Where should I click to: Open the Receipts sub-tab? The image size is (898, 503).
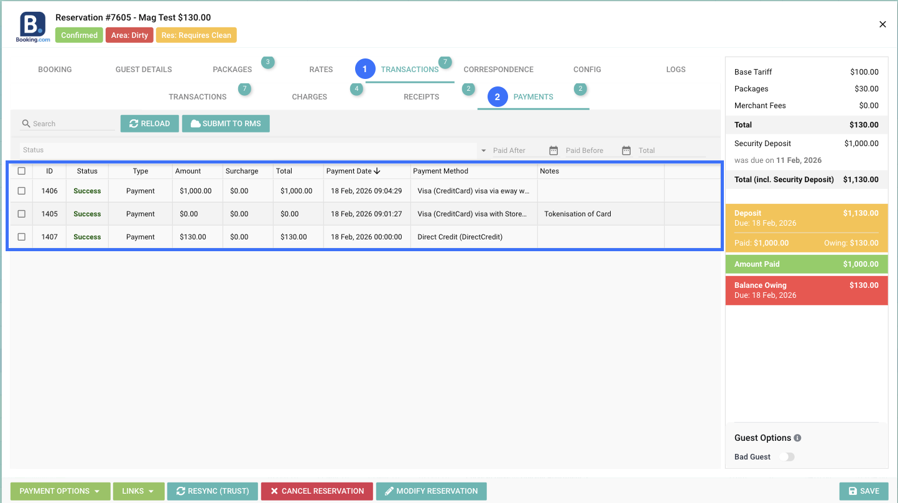pyautogui.click(x=421, y=97)
